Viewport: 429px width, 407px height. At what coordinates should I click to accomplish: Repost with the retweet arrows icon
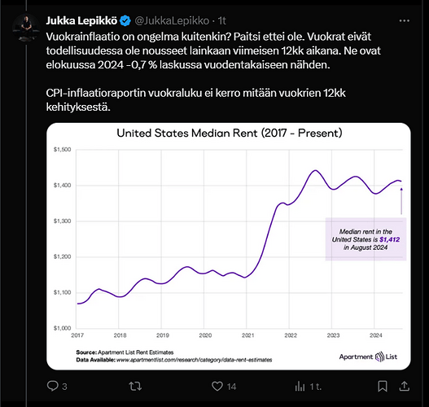tap(135, 386)
